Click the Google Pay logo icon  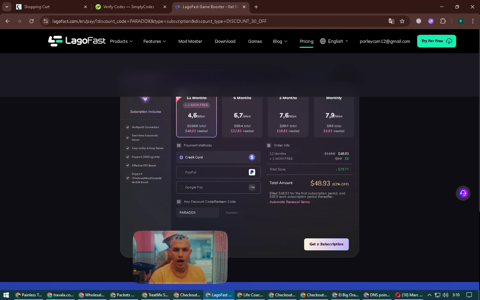click(252, 187)
